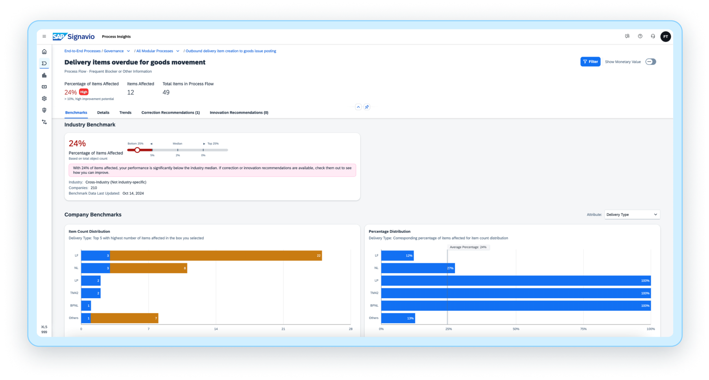The height and width of the screenshot is (380, 709).
Task: Click the blue Filter button
Action: [x=590, y=62]
